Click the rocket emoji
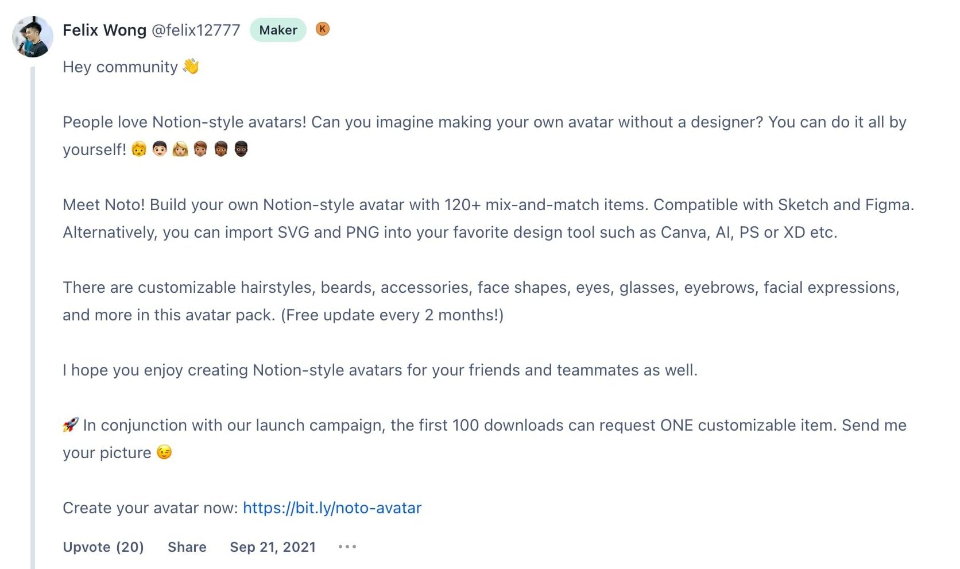This screenshot has width=960, height=569. pos(71,425)
